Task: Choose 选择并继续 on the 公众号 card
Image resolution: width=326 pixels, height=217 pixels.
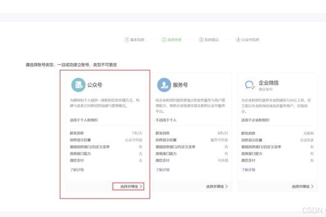Action: click(131, 187)
